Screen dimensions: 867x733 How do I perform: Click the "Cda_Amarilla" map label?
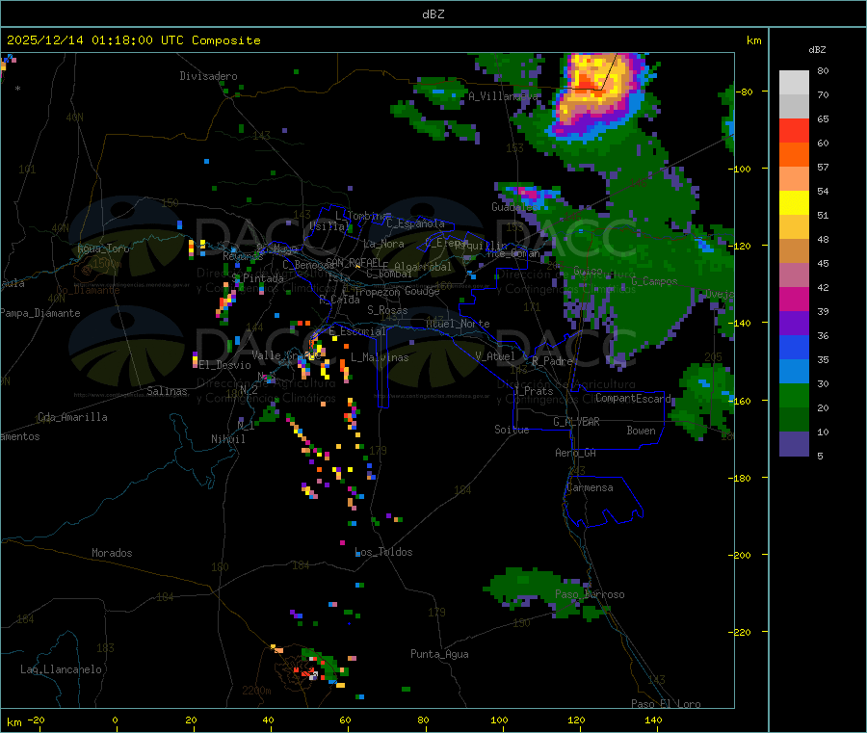[x=72, y=417]
